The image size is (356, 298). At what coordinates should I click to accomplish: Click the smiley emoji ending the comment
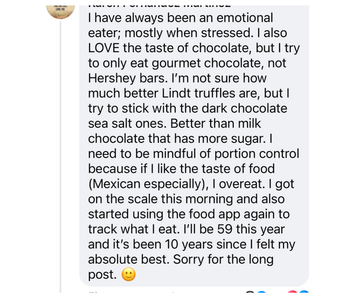pyautogui.click(x=128, y=275)
